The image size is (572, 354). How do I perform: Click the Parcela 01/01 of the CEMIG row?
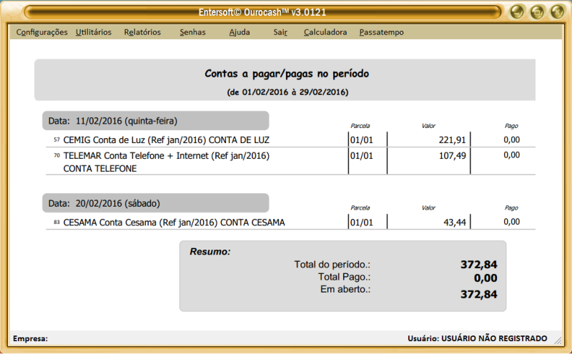362,139
